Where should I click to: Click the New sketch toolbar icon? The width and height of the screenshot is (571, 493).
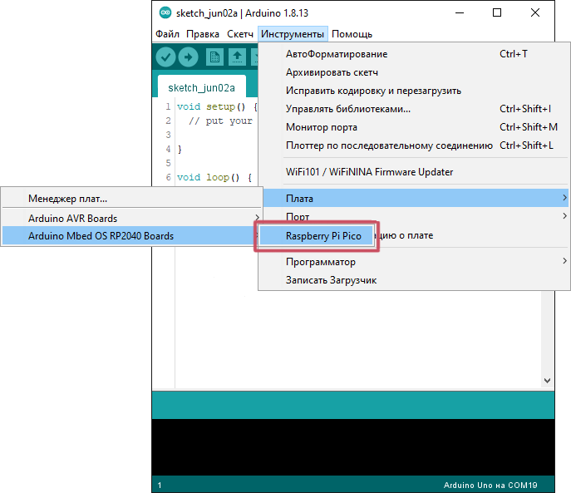coord(214,57)
